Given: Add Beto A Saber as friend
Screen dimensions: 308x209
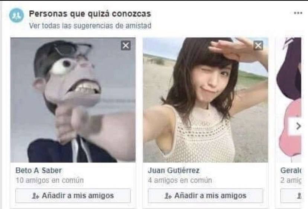Looking at the screenshot, I should [73, 196].
